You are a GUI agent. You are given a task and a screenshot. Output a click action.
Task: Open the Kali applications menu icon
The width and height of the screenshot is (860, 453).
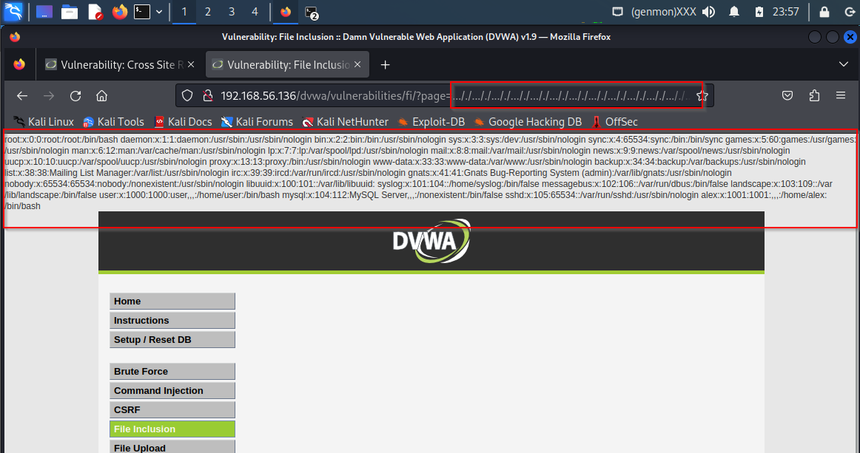13,12
